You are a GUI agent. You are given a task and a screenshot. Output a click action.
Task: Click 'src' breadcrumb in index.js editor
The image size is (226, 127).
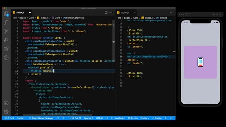click(15, 18)
